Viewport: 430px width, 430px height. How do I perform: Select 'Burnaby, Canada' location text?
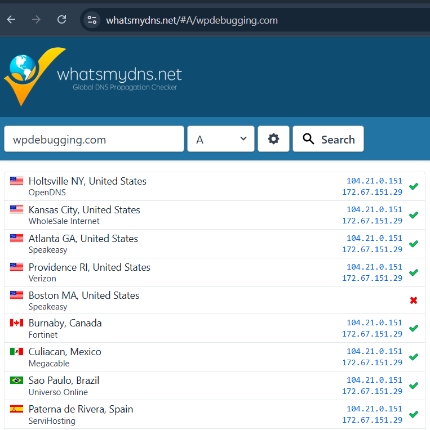[x=65, y=323]
